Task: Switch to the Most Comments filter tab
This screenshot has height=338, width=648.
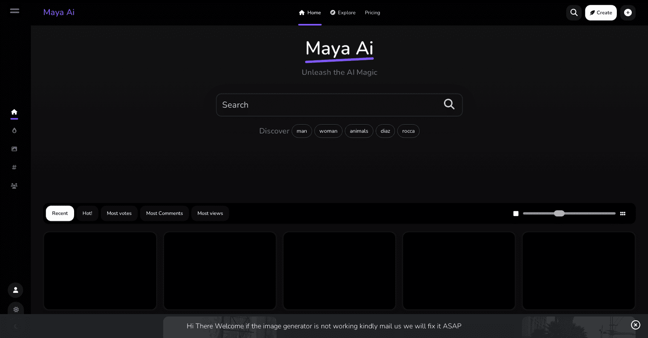Action: coord(164,213)
